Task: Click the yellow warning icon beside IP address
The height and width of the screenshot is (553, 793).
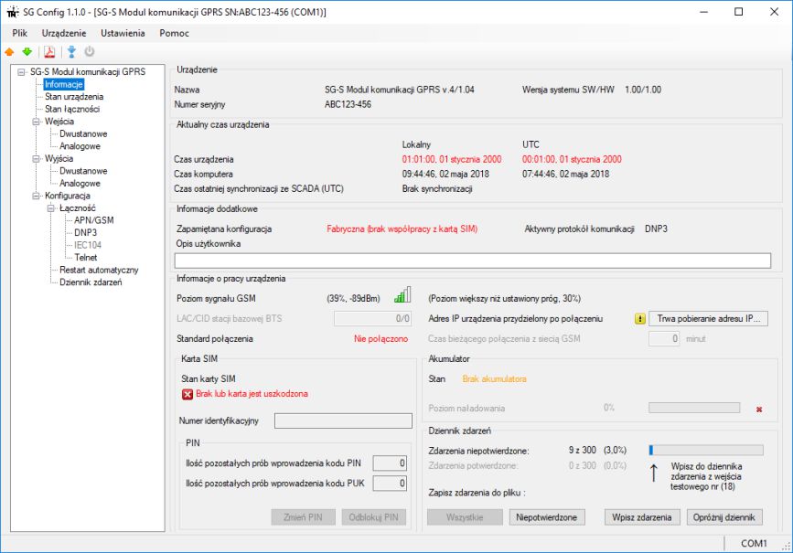Action: [x=640, y=319]
